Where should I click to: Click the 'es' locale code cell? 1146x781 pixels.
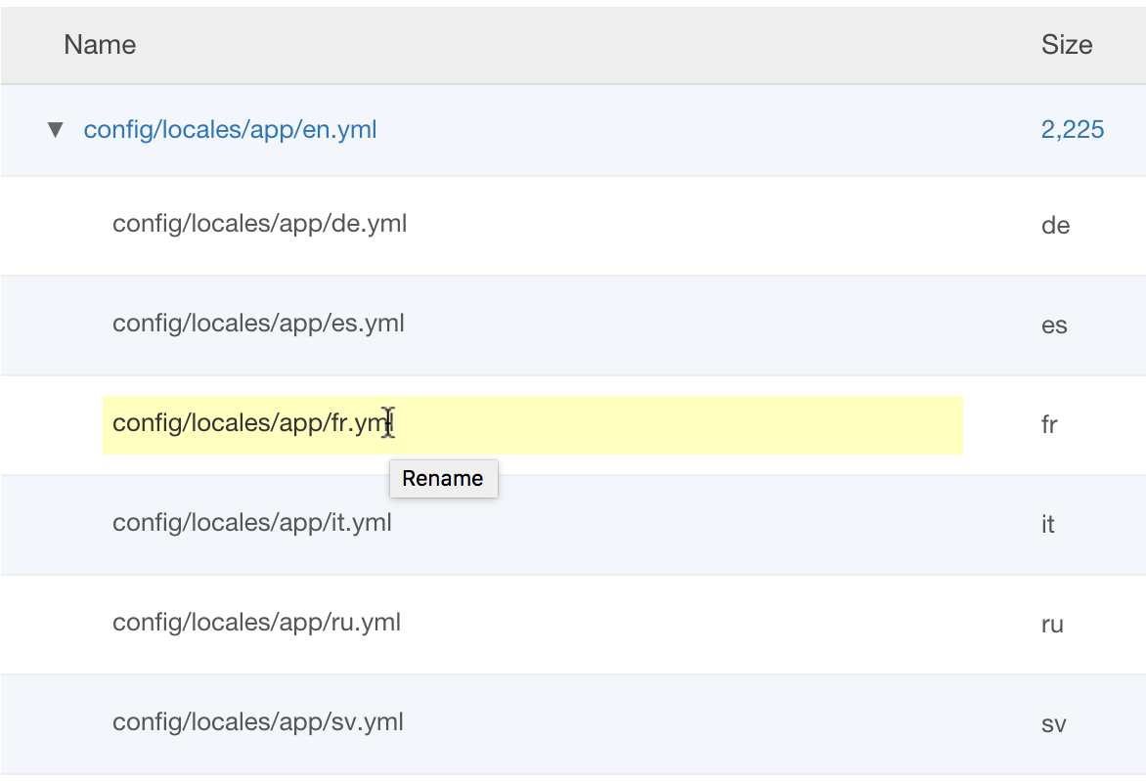click(1054, 325)
